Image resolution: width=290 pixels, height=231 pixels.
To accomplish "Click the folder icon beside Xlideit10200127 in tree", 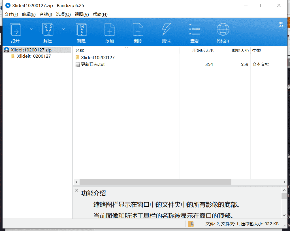I will 13,56.
